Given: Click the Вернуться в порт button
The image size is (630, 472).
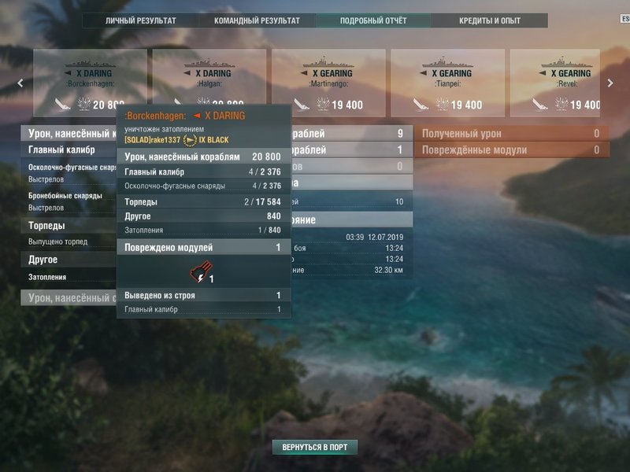Looking at the screenshot, I should [314, 447].
